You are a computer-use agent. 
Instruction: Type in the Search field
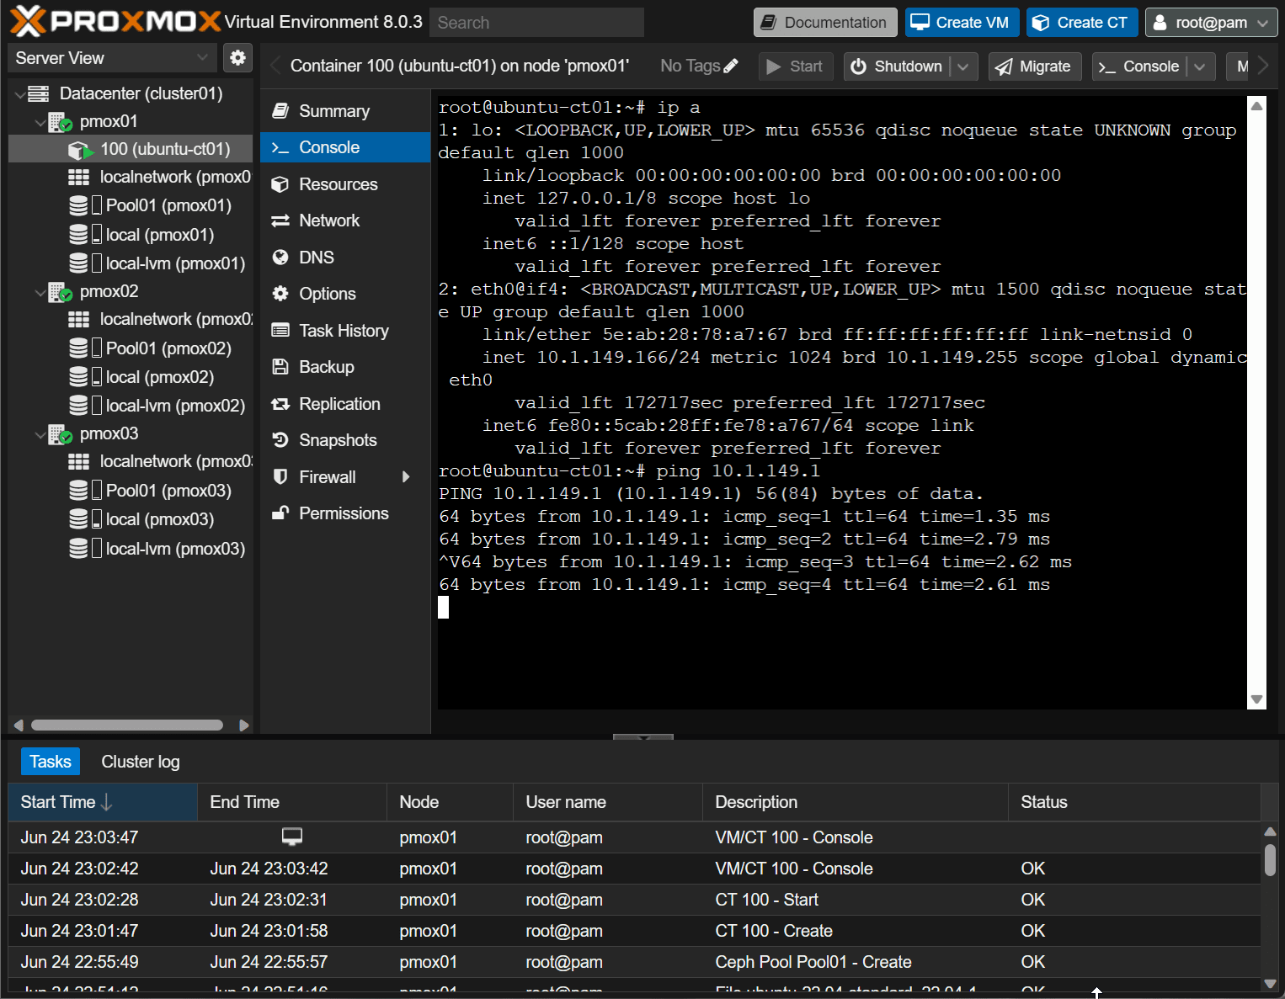tap(536, 22)
